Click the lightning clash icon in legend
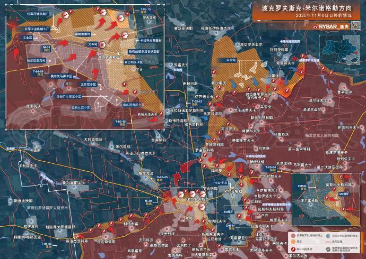366x259 pixels. pyautogui.click(x=293, y=249)
